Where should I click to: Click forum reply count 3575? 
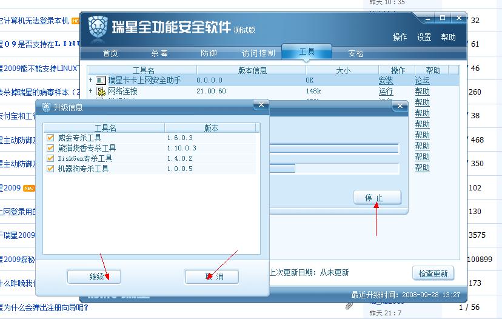tap(477, 235)
